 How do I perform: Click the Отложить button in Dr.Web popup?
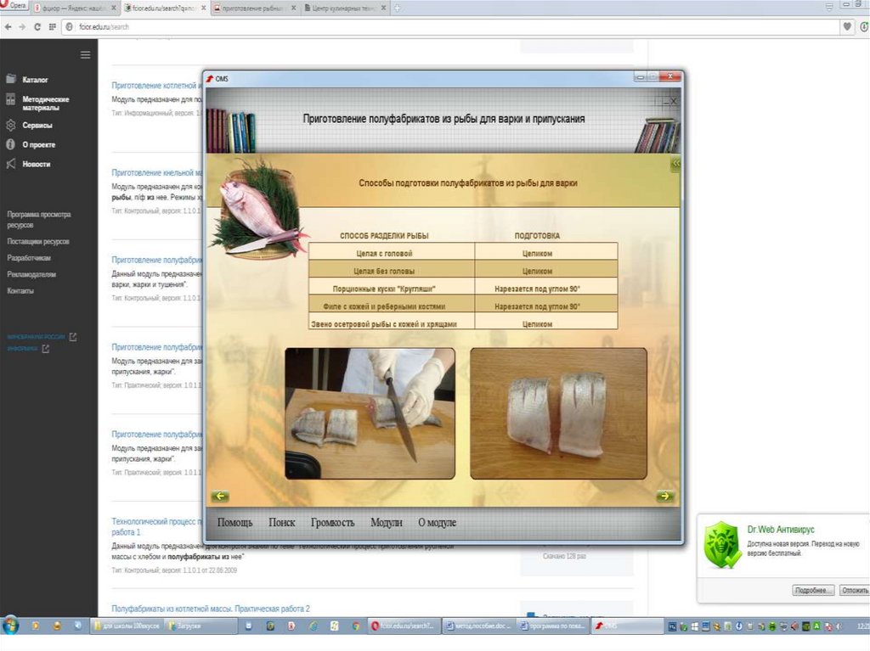[x=853, y=590]
